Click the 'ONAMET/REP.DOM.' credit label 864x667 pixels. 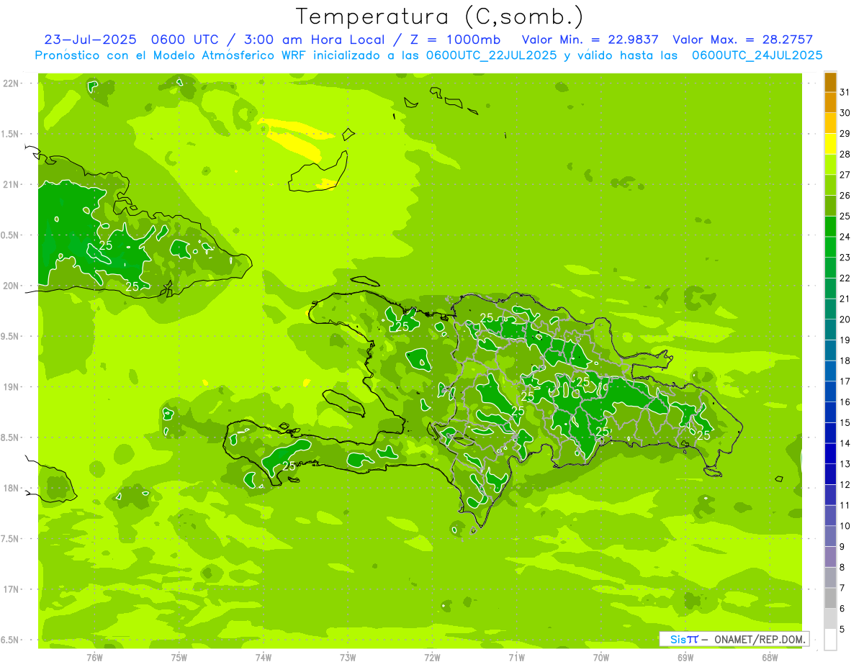click(x=758, y=639)
